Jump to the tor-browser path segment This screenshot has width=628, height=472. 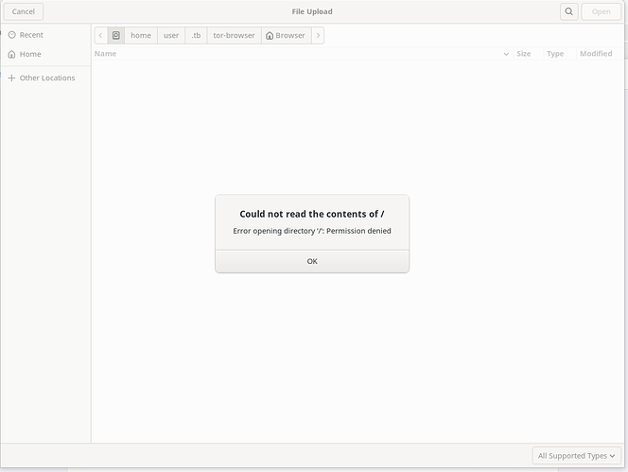click(x=234, y=35)
